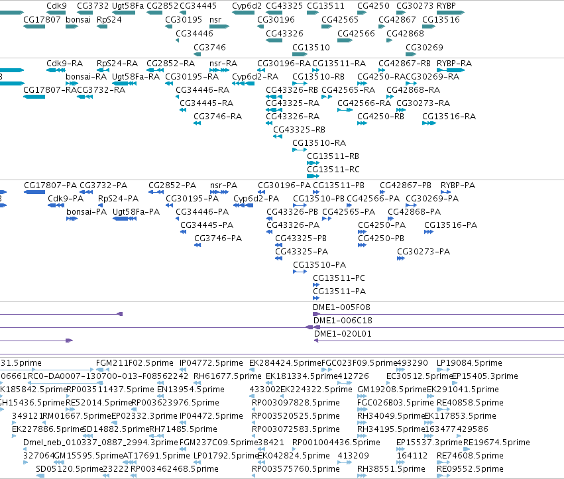564x479 pixels.
Task: Select the CG13510-PA protein label
Action: coord(319,265)
